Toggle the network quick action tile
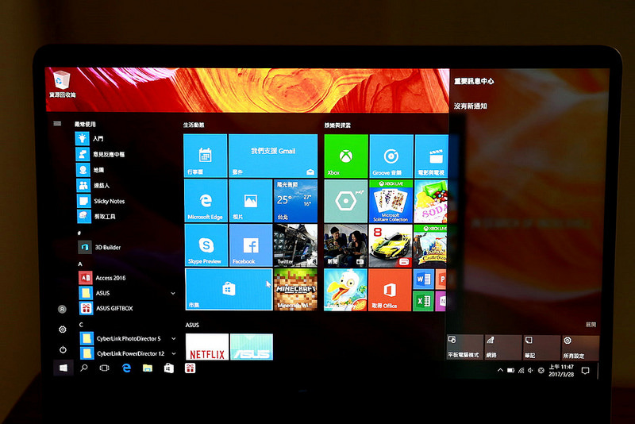The image size is (635, 424). pyautogui.click(x=503, y=348)
